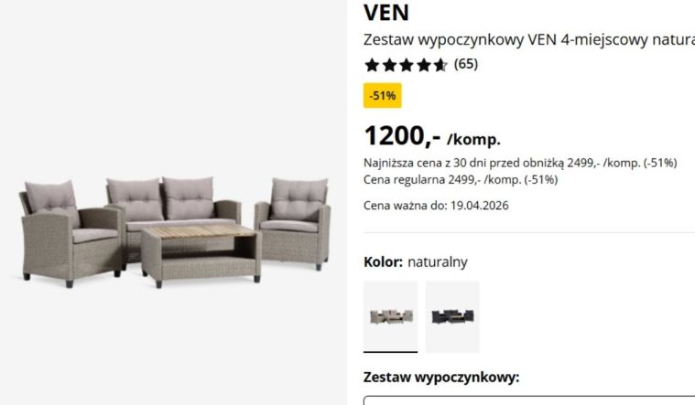Choose the dark anthracite color variant
Image resolution: width=695 pixels, height=405 pixels.
tap(452, 316)
